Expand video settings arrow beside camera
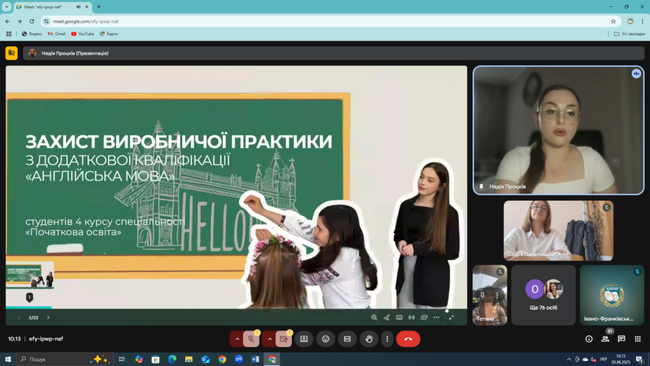Image resolution: width=650 pixels, height=366 pixels. [269, 339]
